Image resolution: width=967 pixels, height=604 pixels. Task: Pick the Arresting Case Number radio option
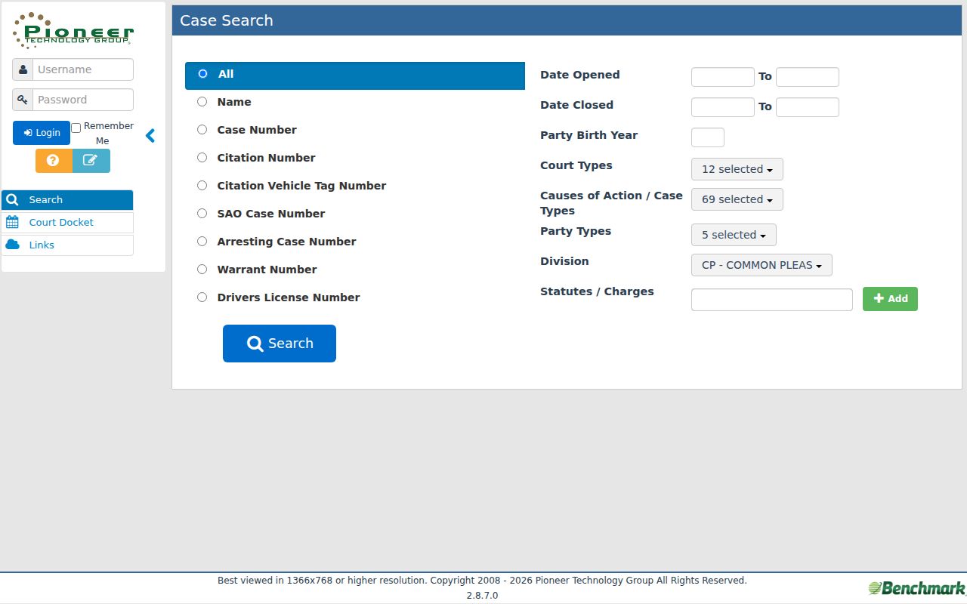(202, 242)
